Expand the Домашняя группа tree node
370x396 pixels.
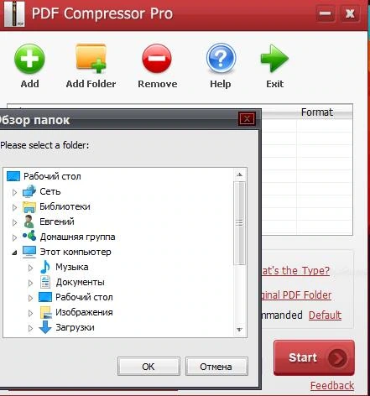(x=14, y=237)
